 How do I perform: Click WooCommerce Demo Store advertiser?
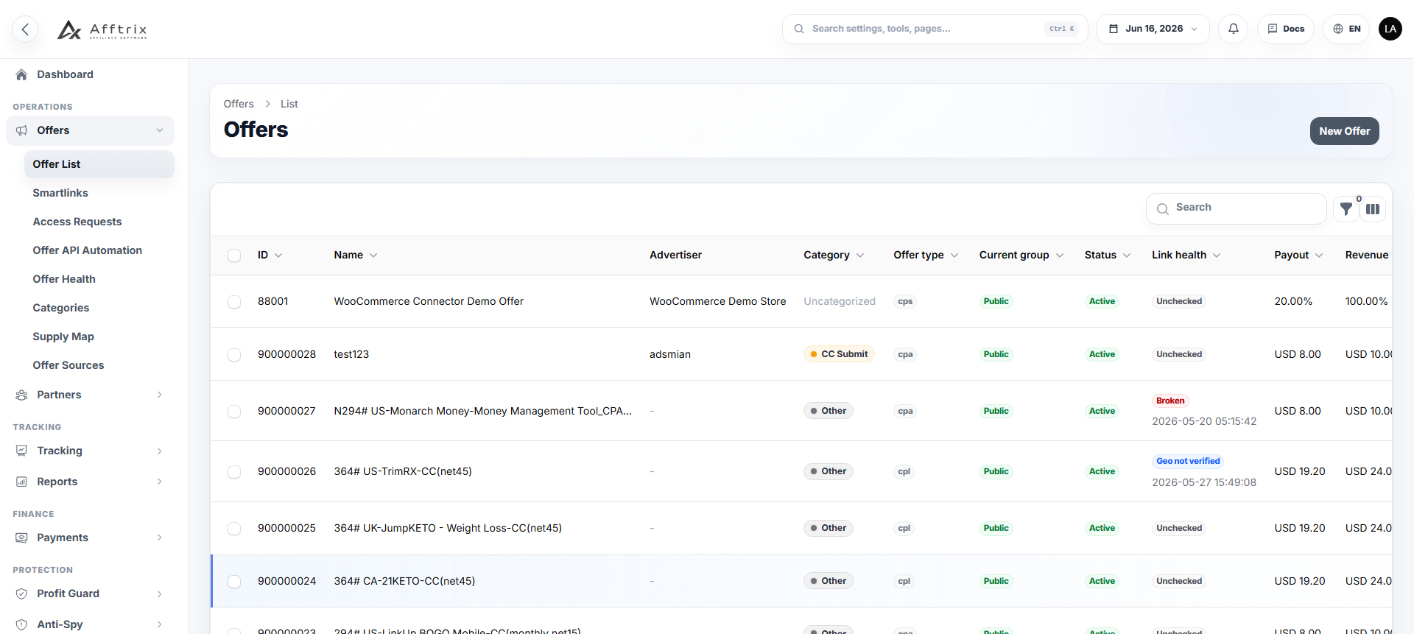pos(717,301)
